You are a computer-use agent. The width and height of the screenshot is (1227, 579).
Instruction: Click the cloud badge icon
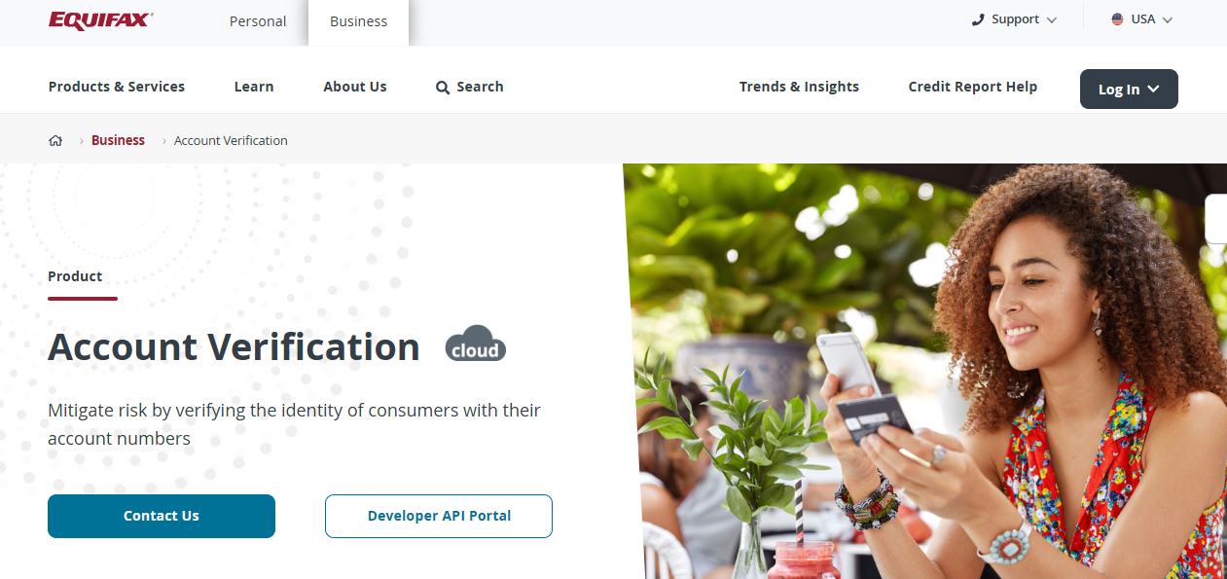click(476, 344)
